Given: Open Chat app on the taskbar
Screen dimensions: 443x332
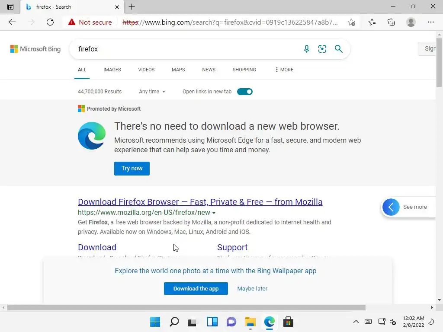Looking at the screenshot, I should [x=231, y=322].
